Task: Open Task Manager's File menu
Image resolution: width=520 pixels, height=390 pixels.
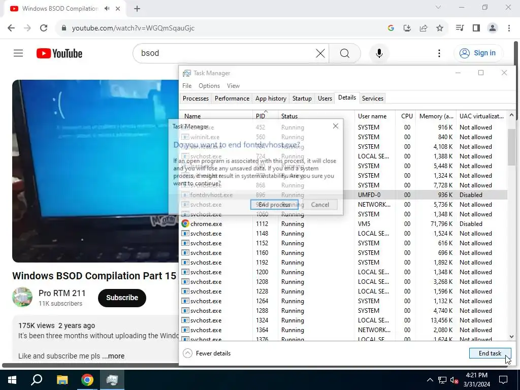Action: point(187,85)
